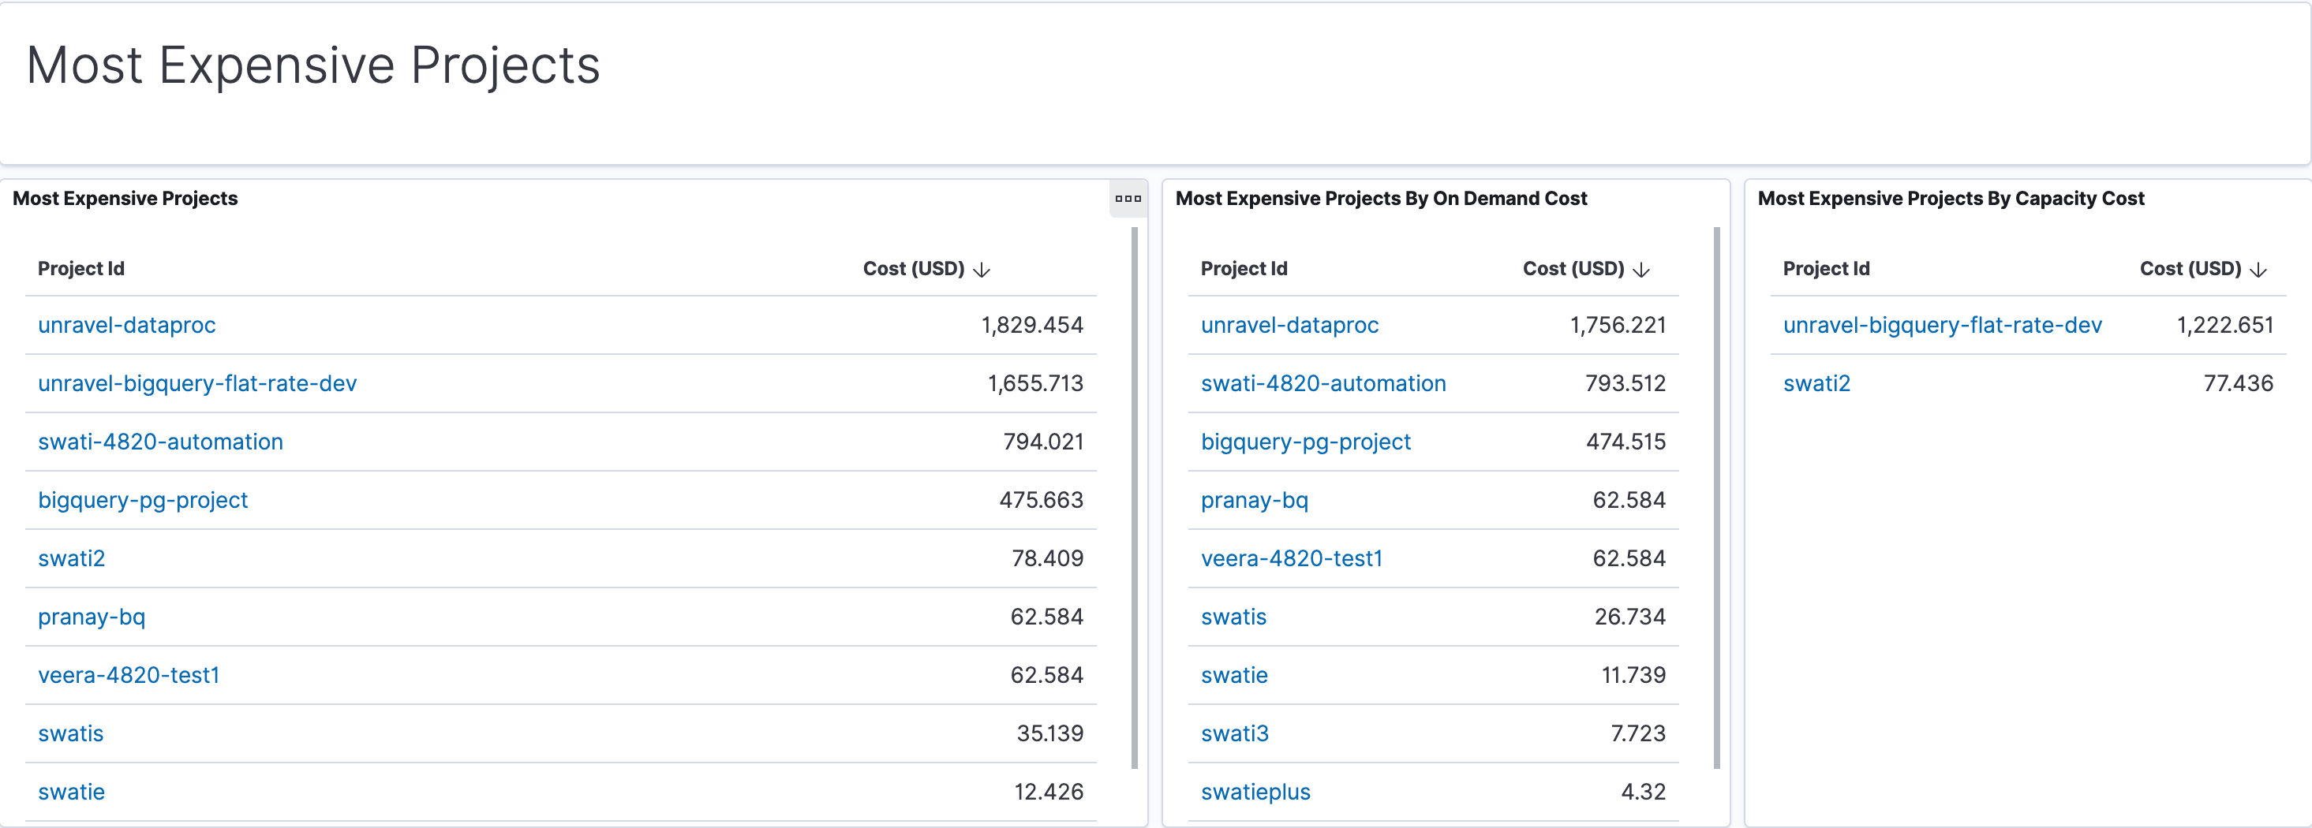Open the panel options three-dot menu
The image size is (2312, 828).
click(x=1128, y=198)
